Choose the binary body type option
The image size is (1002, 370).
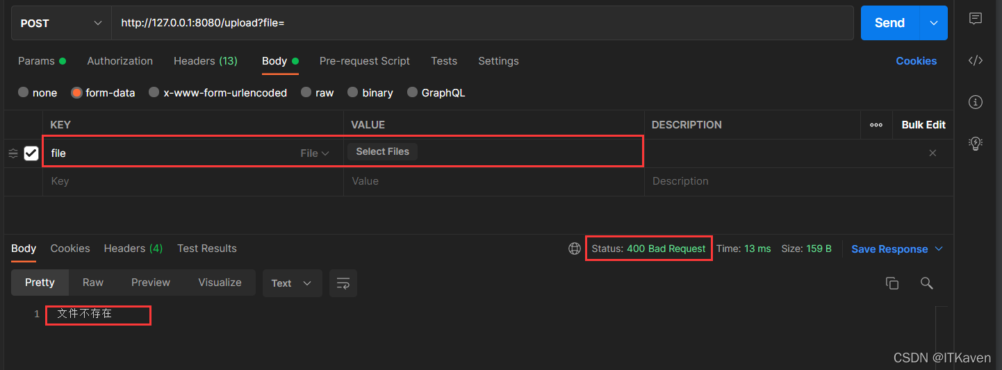pos(353,93)
